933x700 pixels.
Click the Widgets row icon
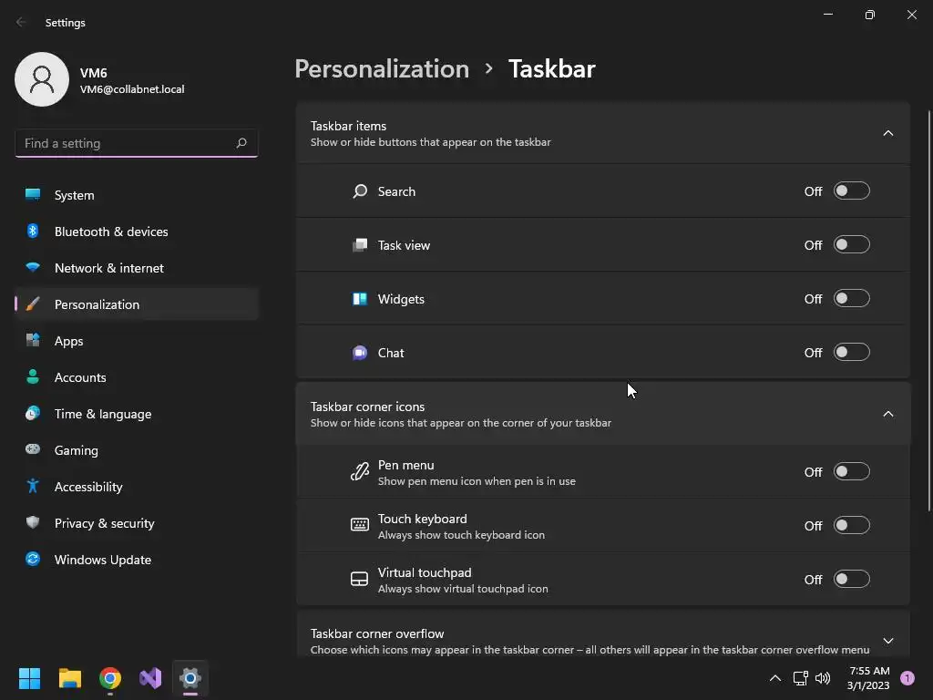point(360,299)
